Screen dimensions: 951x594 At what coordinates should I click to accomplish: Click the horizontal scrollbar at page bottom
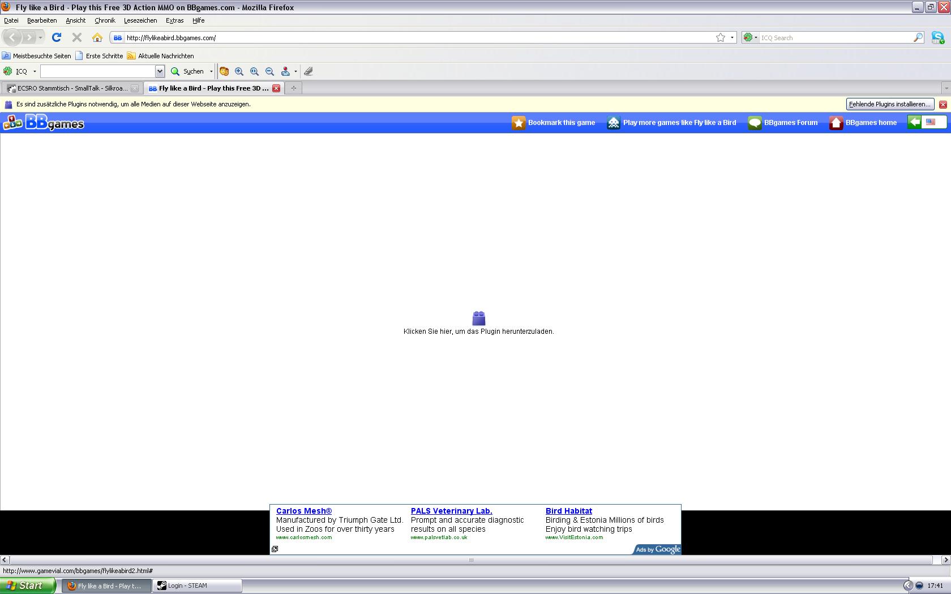[471, 560]
